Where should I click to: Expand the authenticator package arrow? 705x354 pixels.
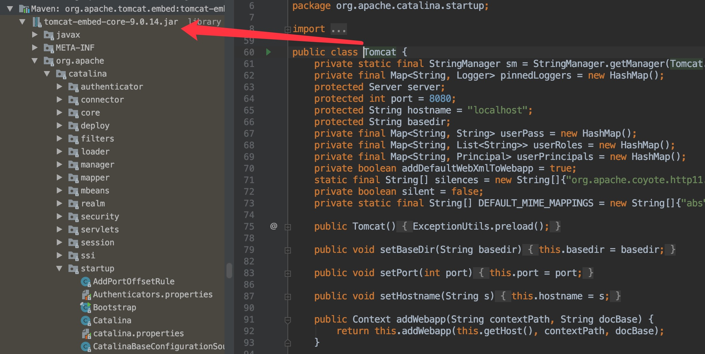tap(59, 86)
